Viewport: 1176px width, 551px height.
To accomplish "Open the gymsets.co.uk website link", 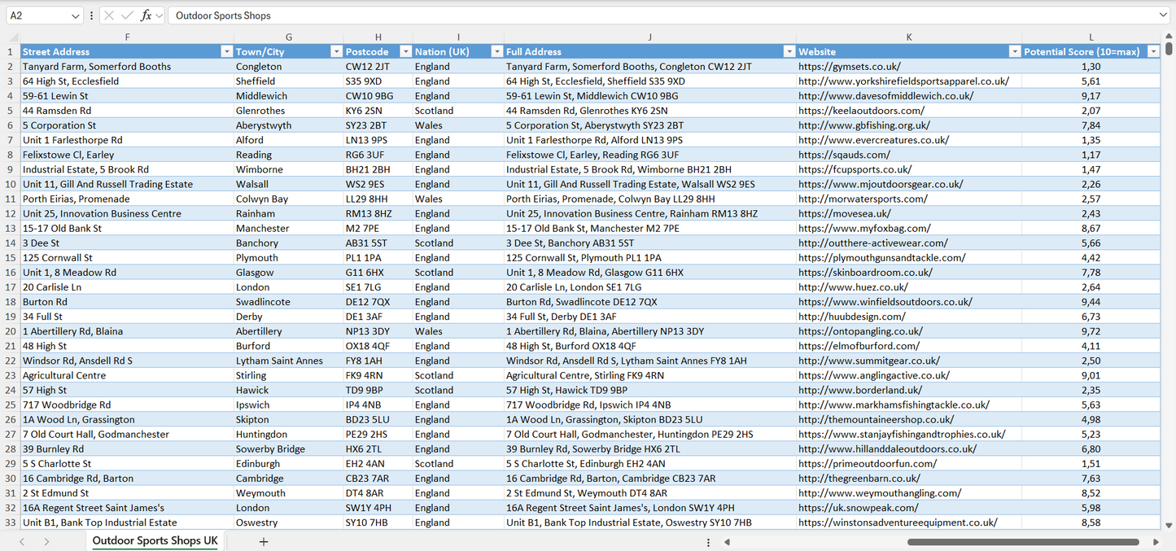I will (x=849, y=67).
